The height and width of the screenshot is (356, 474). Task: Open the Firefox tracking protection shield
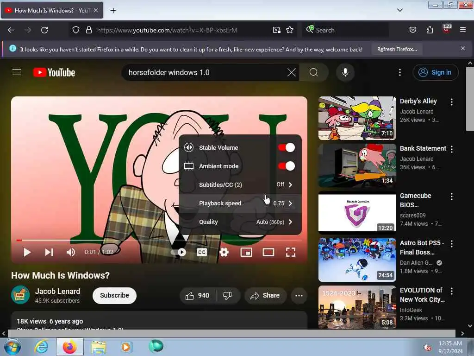point(76,30)
